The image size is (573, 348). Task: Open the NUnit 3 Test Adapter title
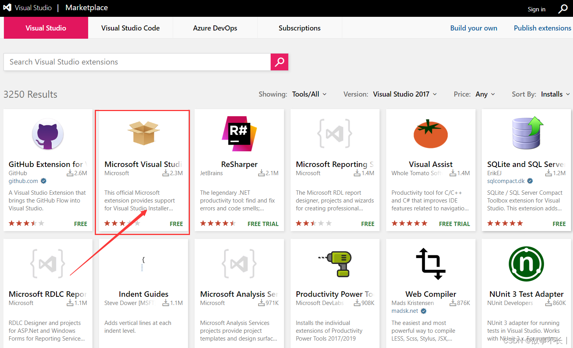tap(526, 294)
